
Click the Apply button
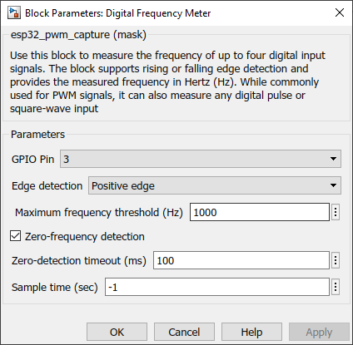coord(319,332)
